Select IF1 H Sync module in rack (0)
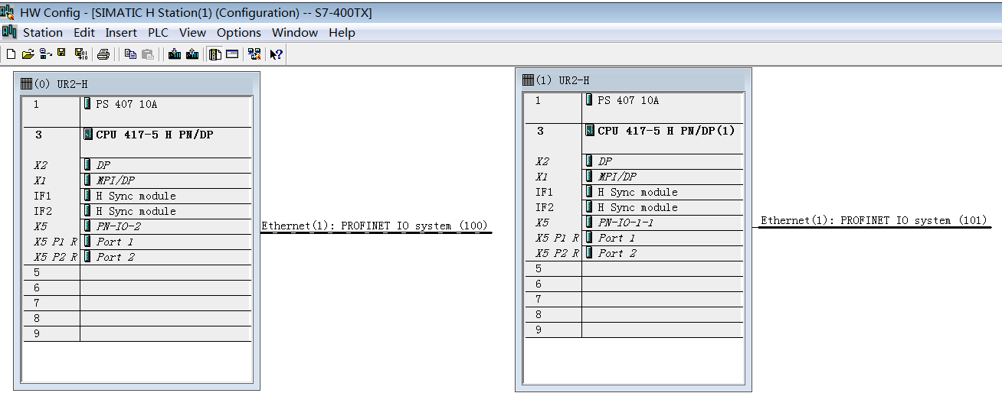 click(x=137, y=196)
